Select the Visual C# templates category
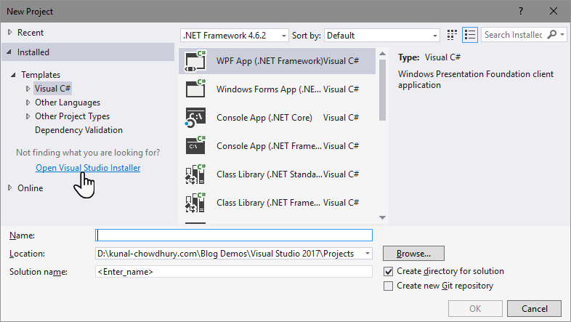Image resolution: width=571 pixels, height=322 pixels. click(53, 89)
